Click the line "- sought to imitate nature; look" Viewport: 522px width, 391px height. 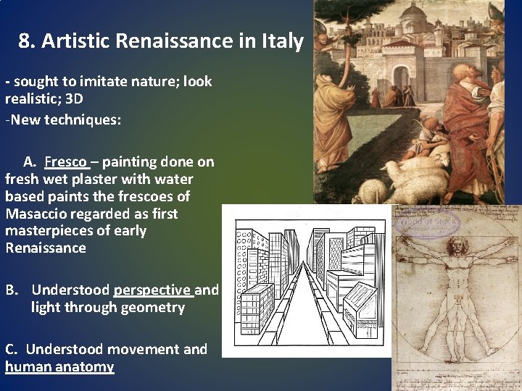[109, 81]
